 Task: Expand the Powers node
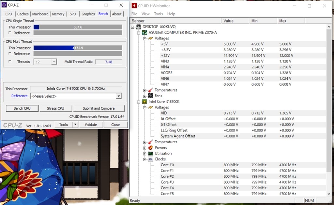144,148
